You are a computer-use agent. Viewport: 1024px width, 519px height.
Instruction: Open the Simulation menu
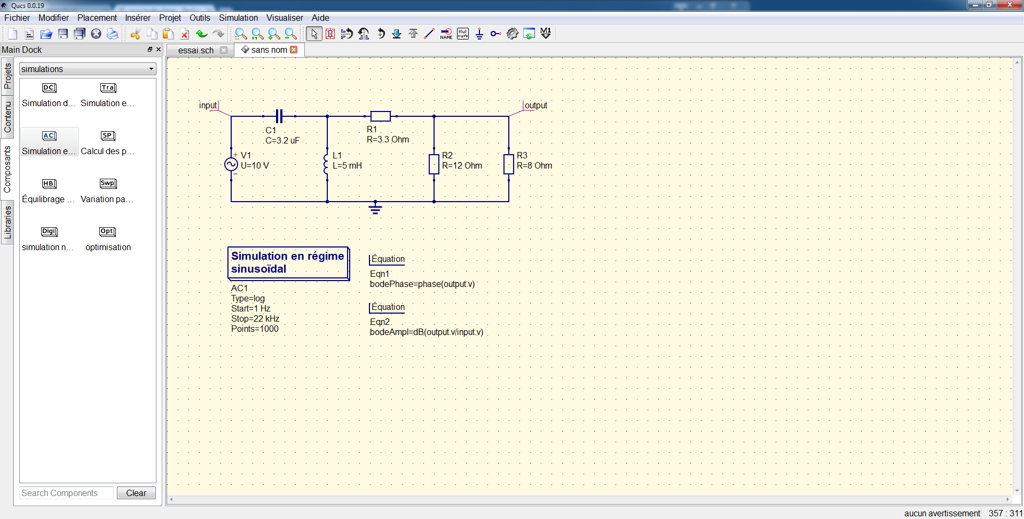(238, 18)
